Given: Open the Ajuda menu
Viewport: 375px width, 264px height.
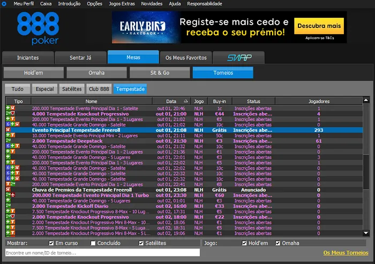Looking at the screenshot, I should click(x=175, y=4).
